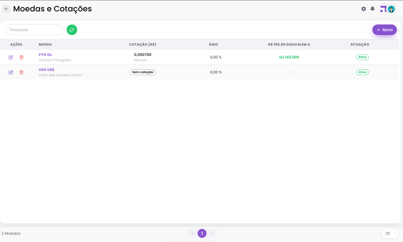Click the Dólar dos Estados Unidos description
Screen dimensions: 403x242
click(x=60, y=75)
